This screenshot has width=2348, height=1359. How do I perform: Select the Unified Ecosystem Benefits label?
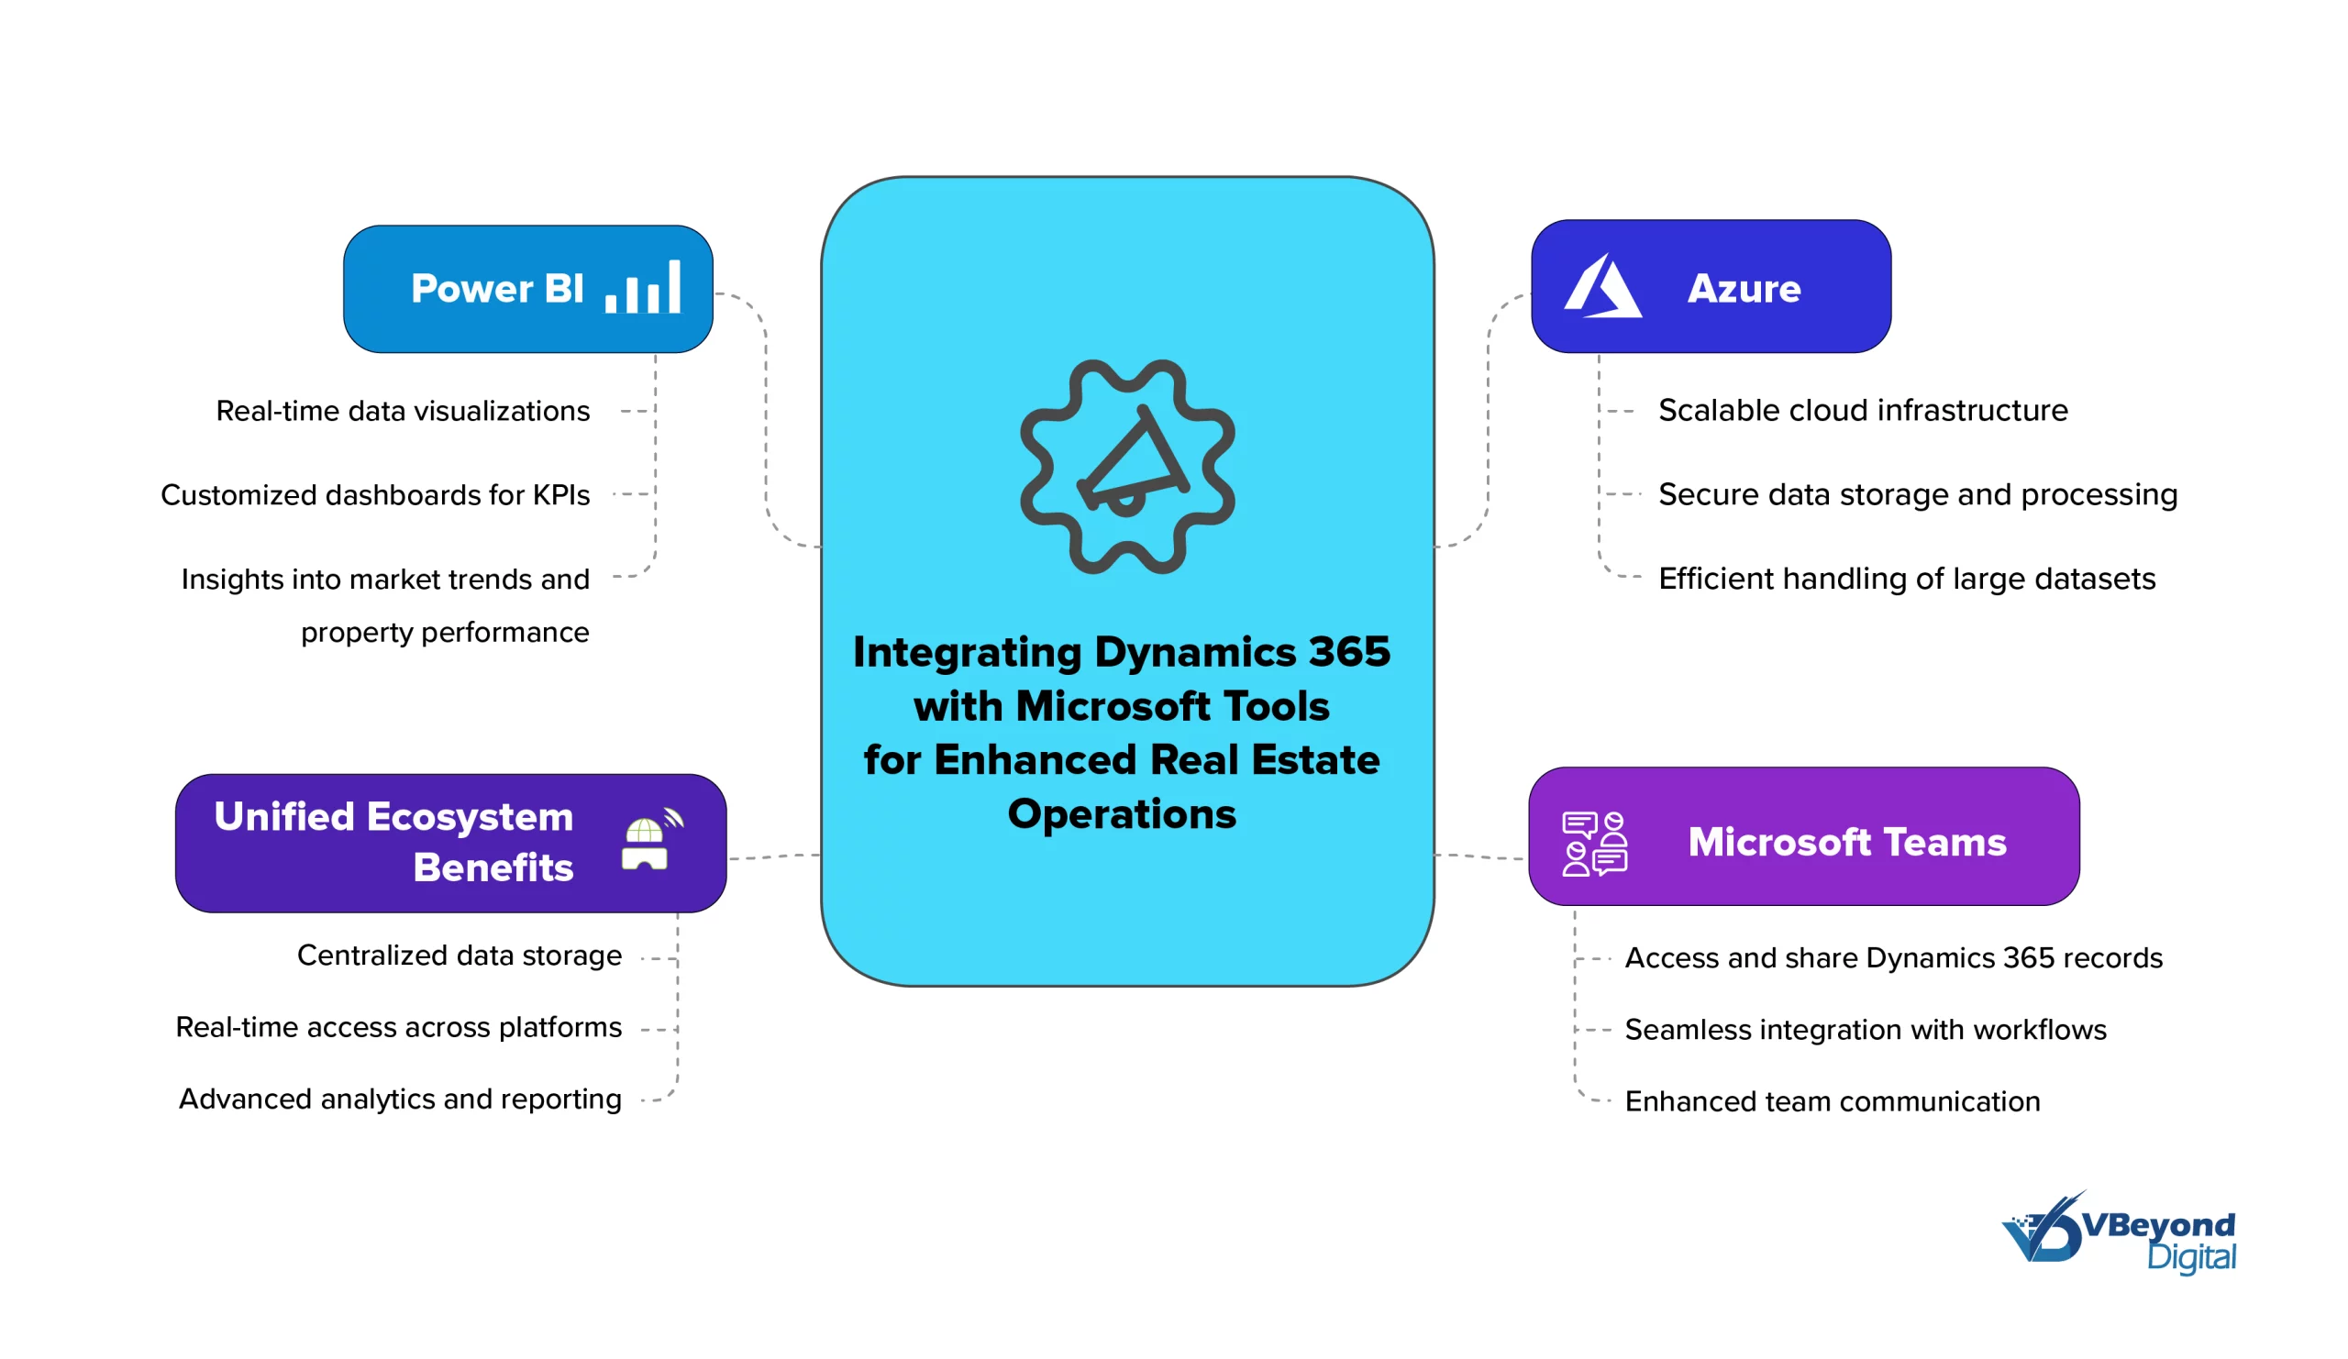(x=394, y=842)
